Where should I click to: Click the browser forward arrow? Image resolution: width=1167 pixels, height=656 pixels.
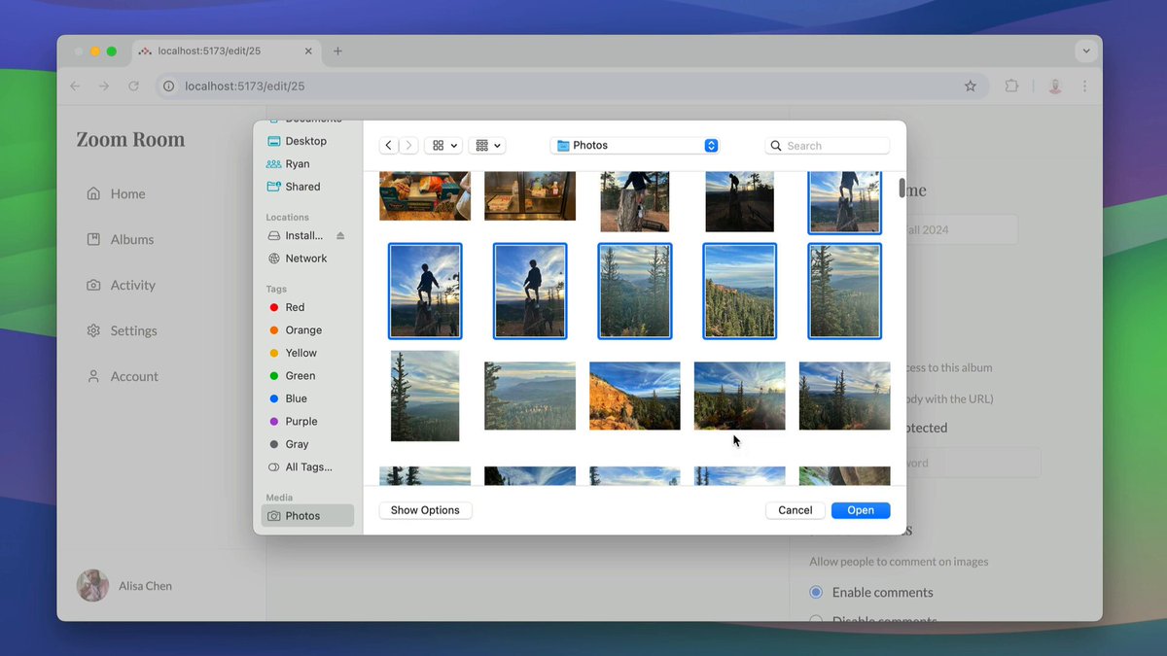[x=104, y=86]
